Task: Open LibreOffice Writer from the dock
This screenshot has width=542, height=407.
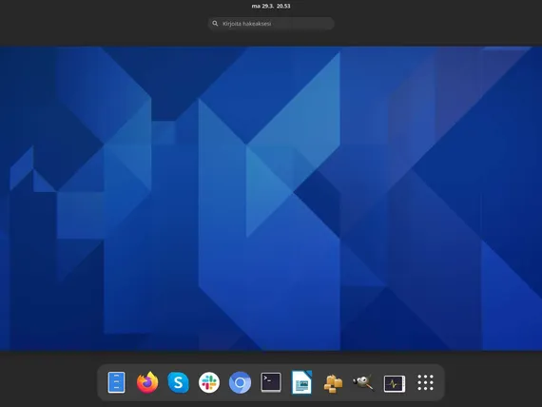Action: 301,382
